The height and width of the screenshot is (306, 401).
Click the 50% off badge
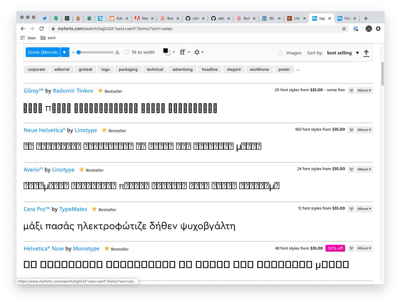pyautogui.click(x=335, y=248)
